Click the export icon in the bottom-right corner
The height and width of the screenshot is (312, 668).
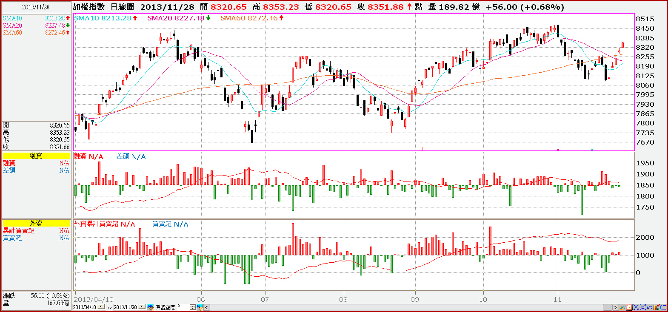(x=663, y=307)
